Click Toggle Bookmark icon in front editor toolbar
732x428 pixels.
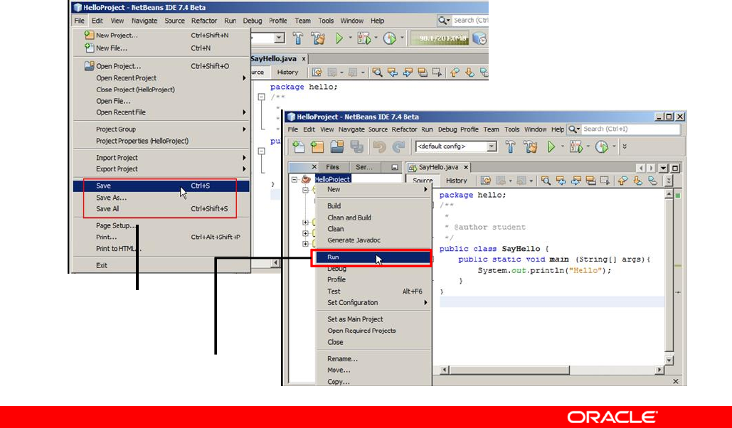652,180
